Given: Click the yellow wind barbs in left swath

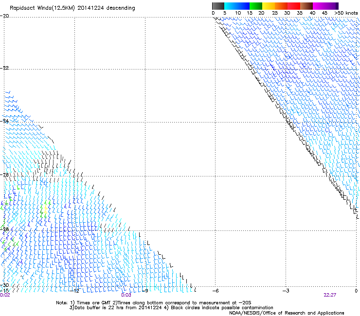Looking at the screenshot, I should point(46,210).
